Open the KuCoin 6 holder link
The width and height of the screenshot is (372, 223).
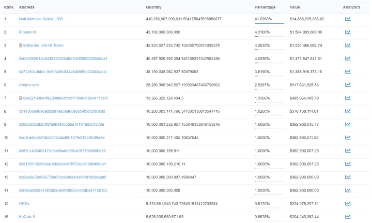pos(27,217)
